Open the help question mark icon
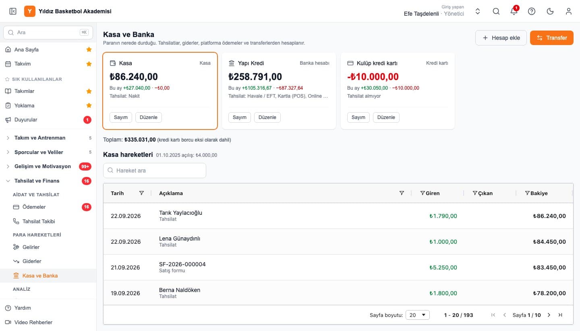The image size is (580, 331). pyautogui.click(x=532, y=11)
